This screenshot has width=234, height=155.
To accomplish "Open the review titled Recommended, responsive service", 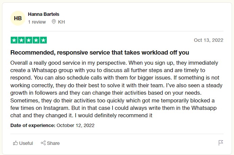I will (x=100, y=53).
